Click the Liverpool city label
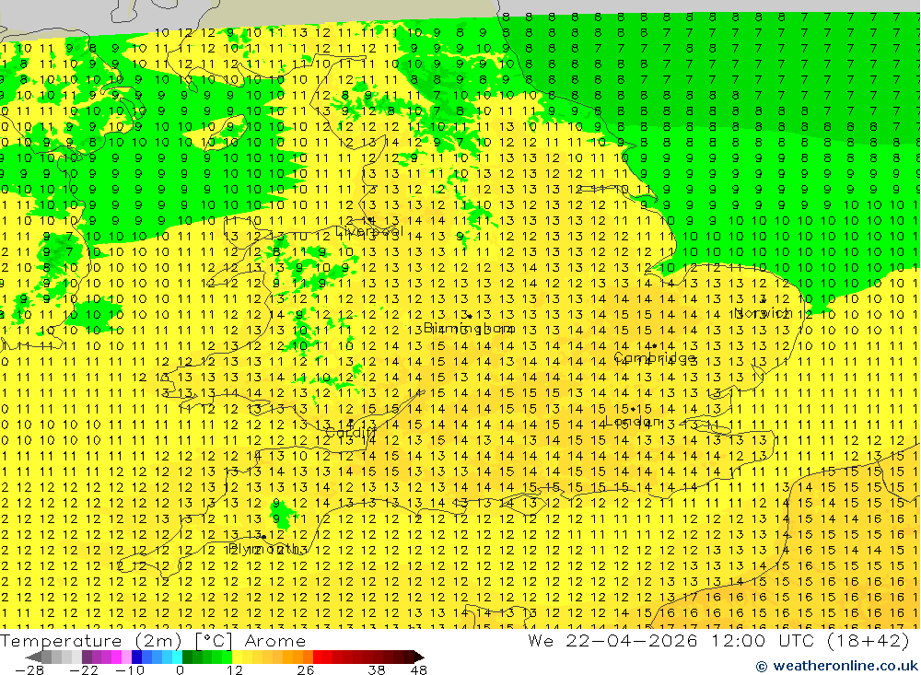The image size is (921, 675). pyautogui.click(x=368, y=231)
